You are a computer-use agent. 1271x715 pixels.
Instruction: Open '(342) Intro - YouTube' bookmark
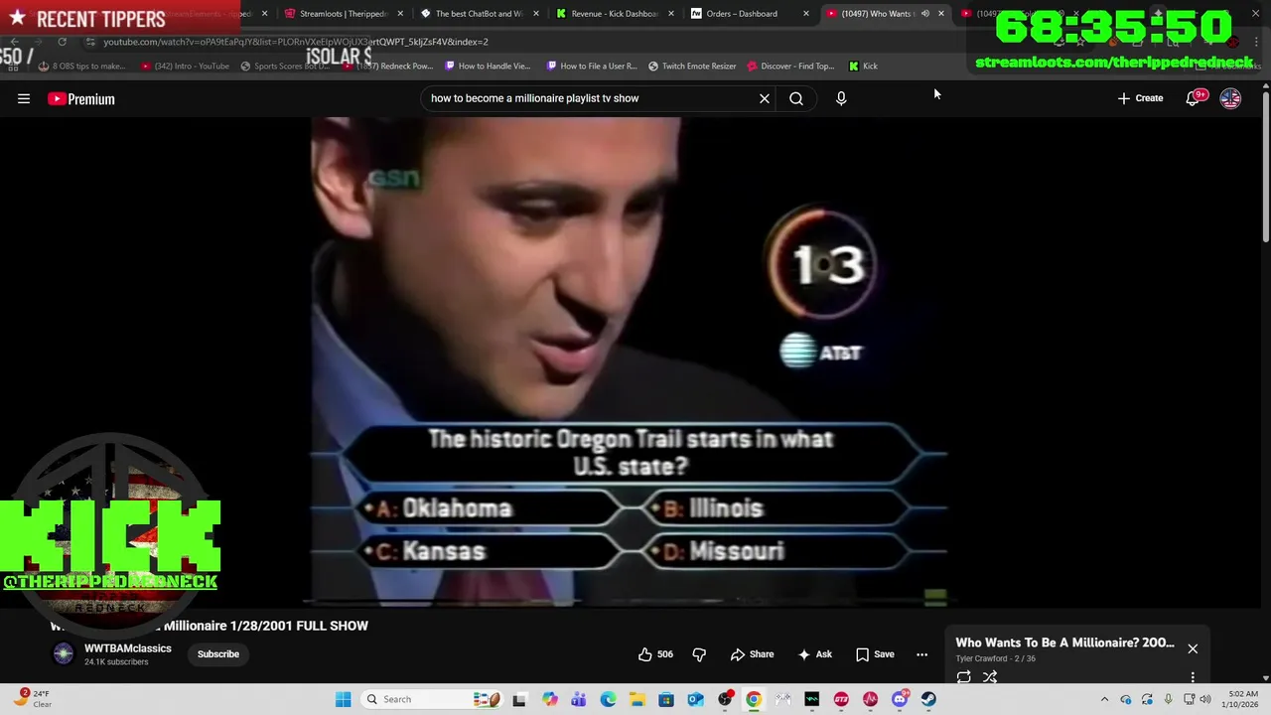pos(185,67)
